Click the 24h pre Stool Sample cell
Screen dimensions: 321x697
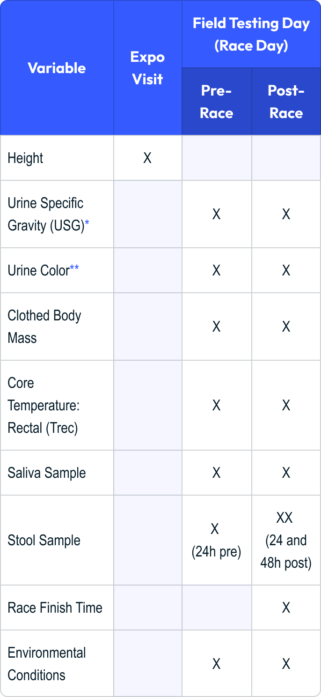point(216,540)
